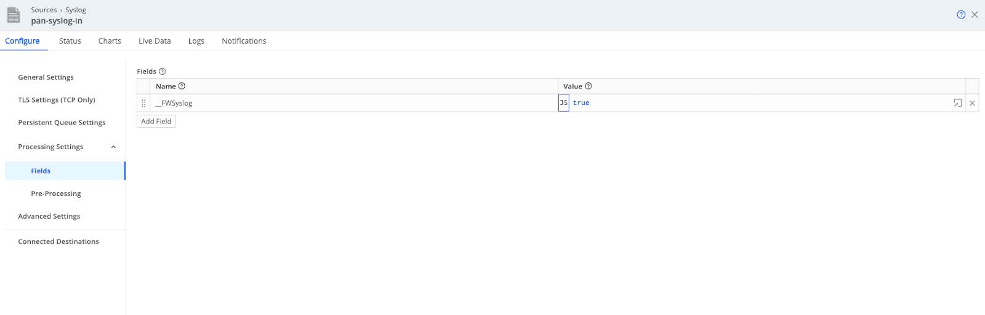Open TLS Settings (TCP Only)

pyautogui.click(x=57, y=99)
